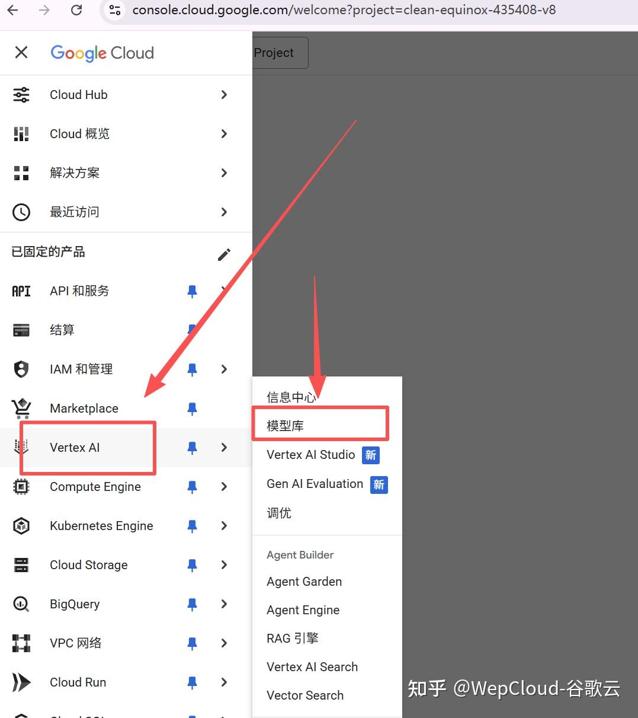
Task: Select Compute Engine label in sidebar
Action: 95,487
